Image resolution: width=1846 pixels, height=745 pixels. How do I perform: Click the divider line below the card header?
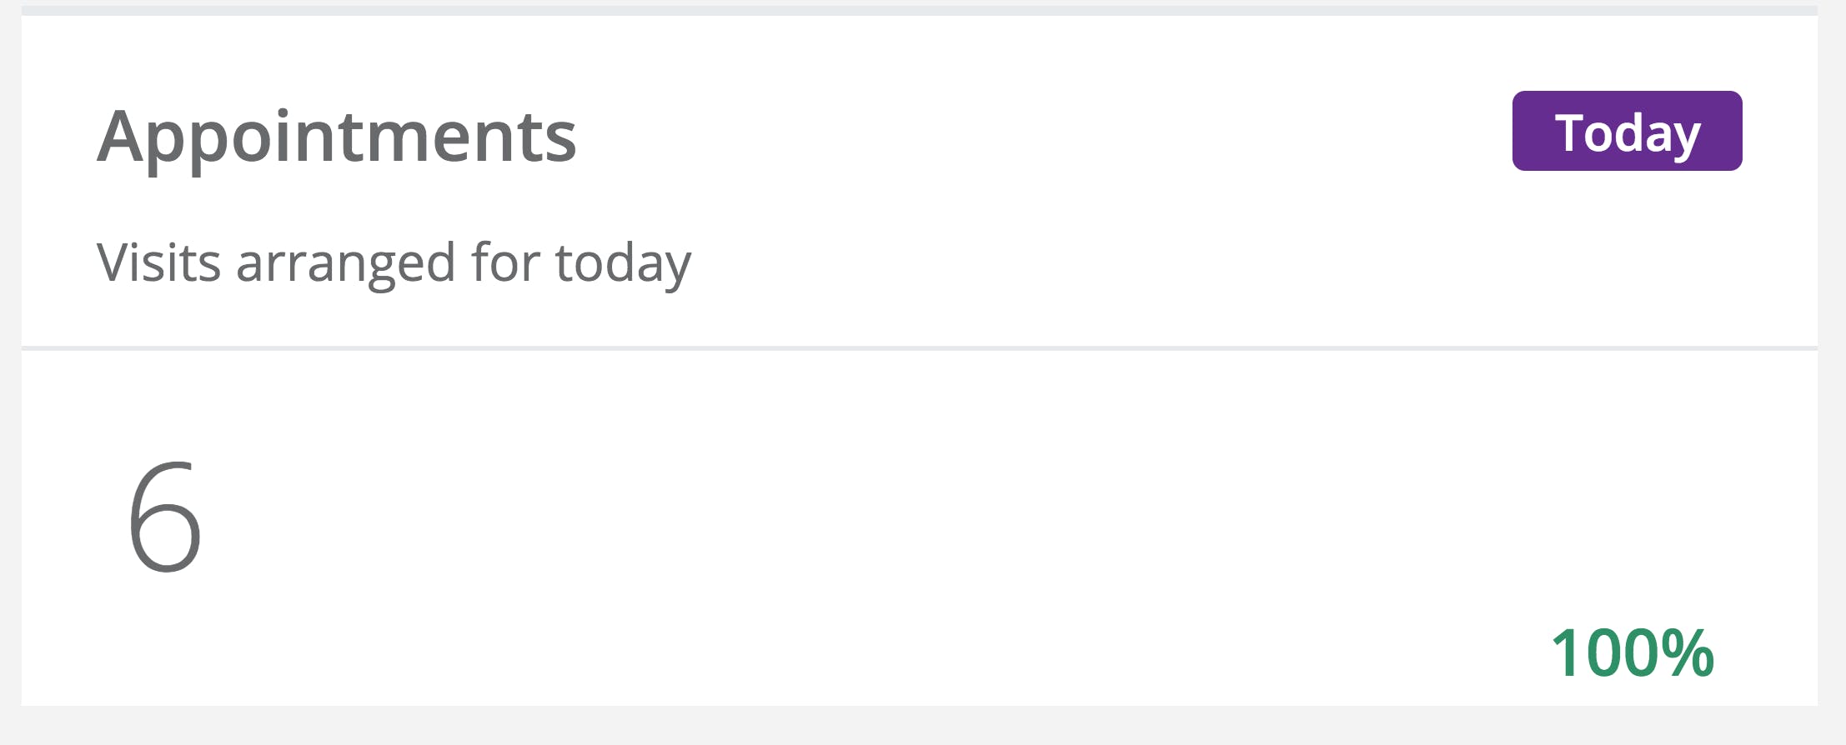coord(917,347)
